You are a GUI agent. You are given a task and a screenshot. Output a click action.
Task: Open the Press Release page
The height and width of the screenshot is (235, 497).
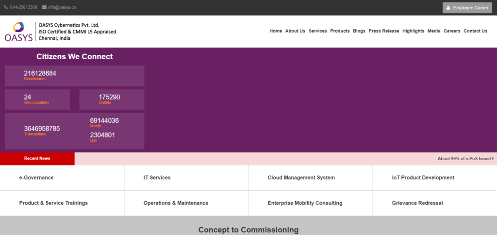click(x=384, y=31)
